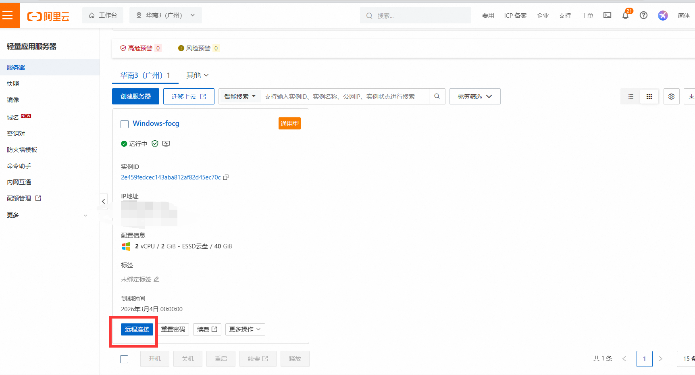
Task: Click the 迁移上云 button
Action: pyautogui.click(x=189, y=96)
